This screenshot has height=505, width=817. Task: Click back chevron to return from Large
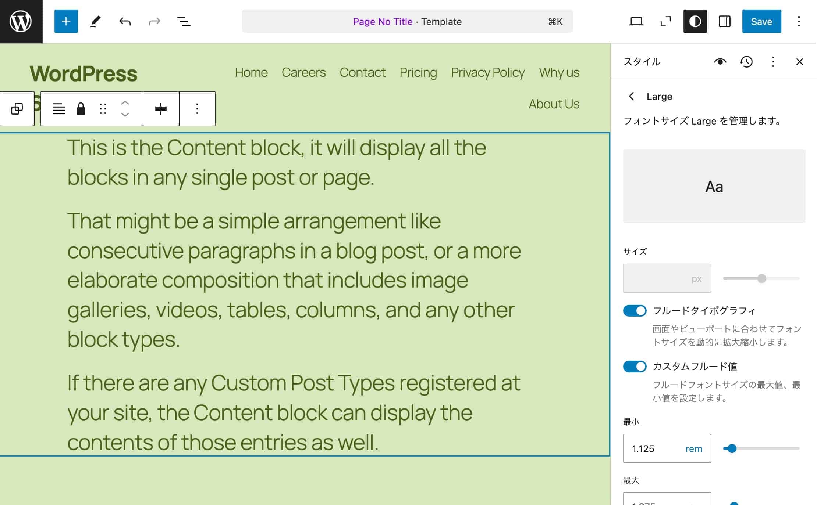(632, 95)
